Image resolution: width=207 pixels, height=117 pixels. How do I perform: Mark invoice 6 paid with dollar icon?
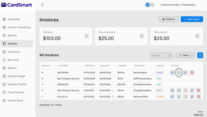[x=179, y=72]
